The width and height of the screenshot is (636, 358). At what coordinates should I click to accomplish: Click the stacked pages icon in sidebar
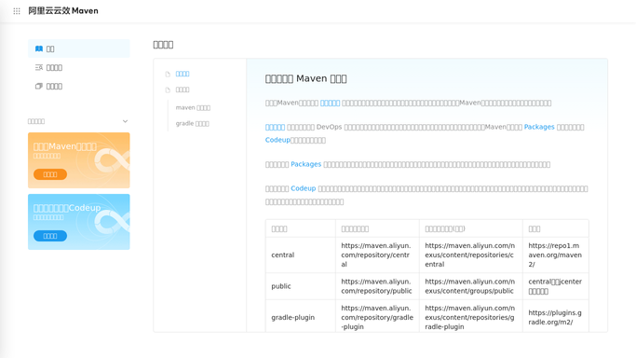pyautogui.click(x=39, y=86)
